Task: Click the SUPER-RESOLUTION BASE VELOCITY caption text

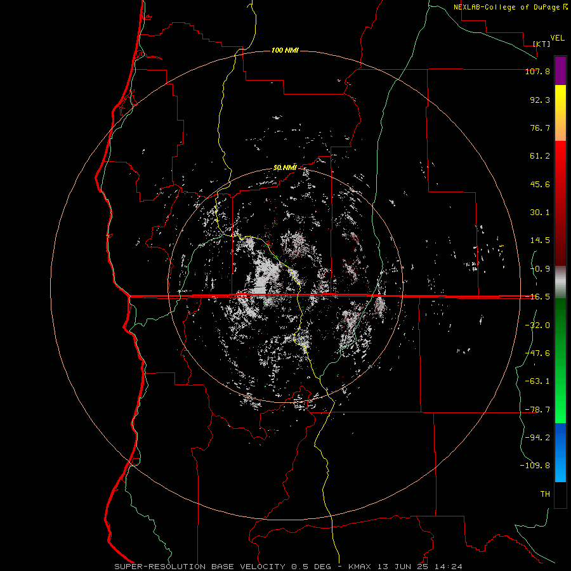Action: (x=200, y=567)
